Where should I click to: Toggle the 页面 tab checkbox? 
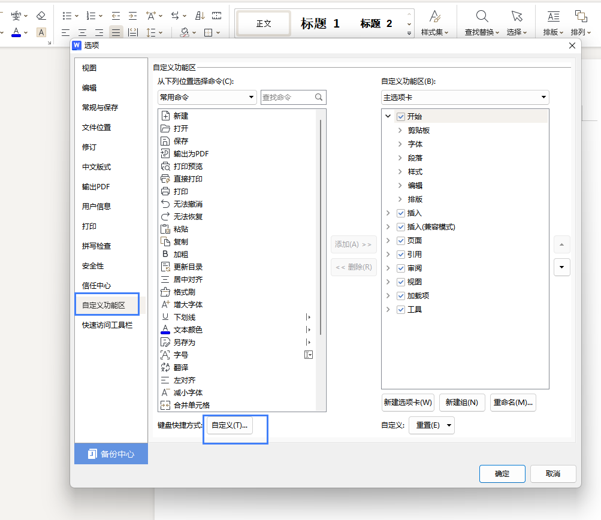[x=401, y=241]
